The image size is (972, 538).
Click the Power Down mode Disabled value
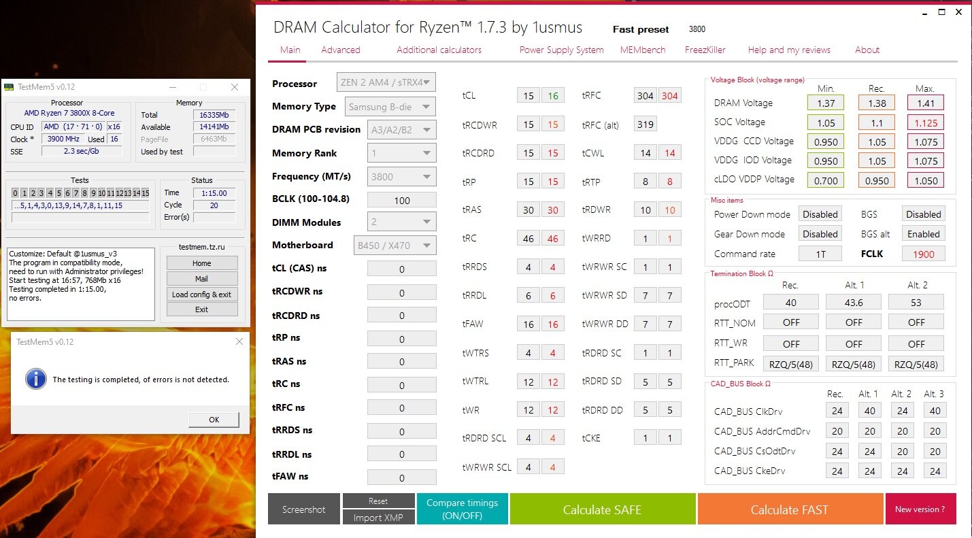820,214
